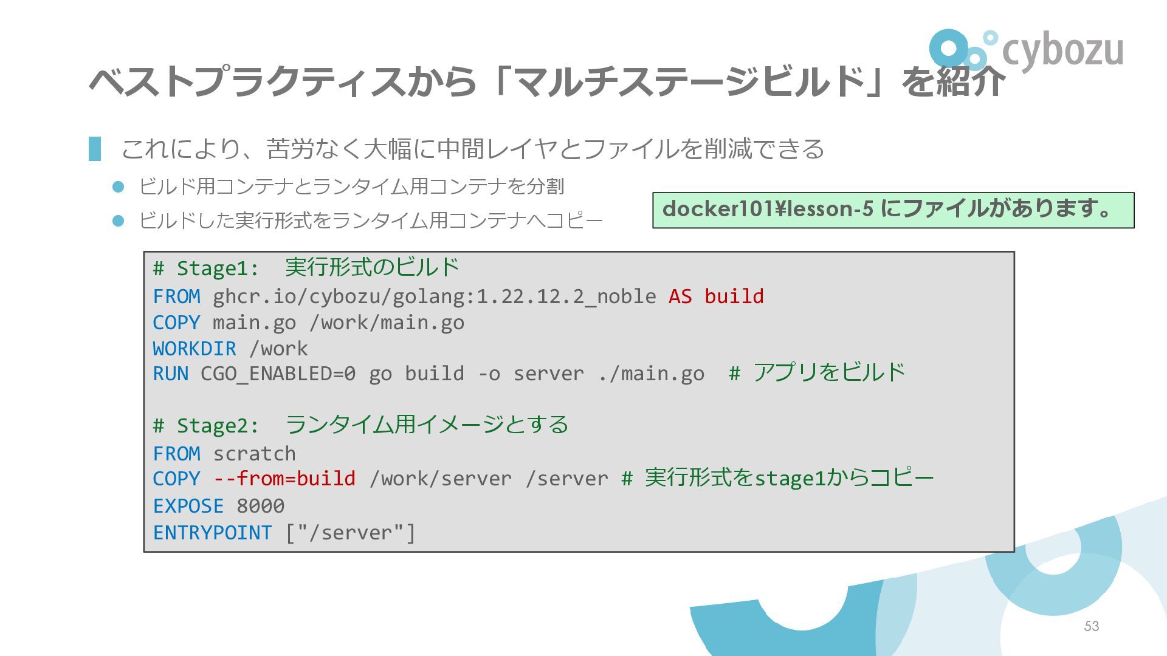Click the comment # Stage2: ランタイム用イメージとする

[360, 425]
